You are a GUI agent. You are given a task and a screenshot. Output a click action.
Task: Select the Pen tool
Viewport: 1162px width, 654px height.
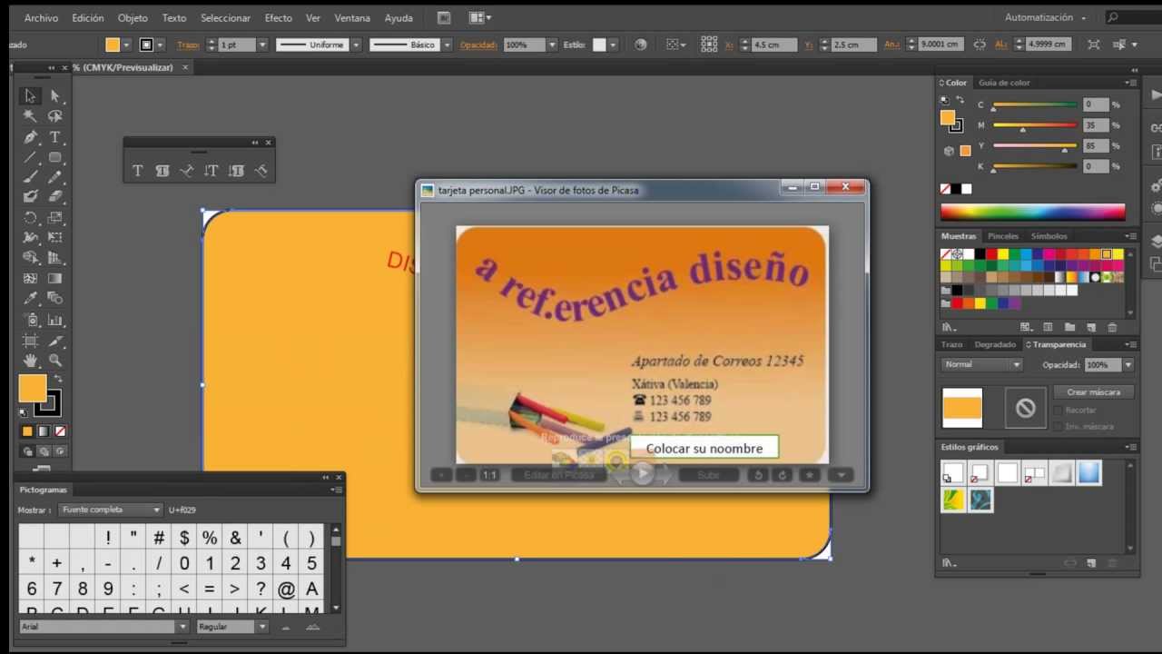pyautogui.click(x=30, y=137)
